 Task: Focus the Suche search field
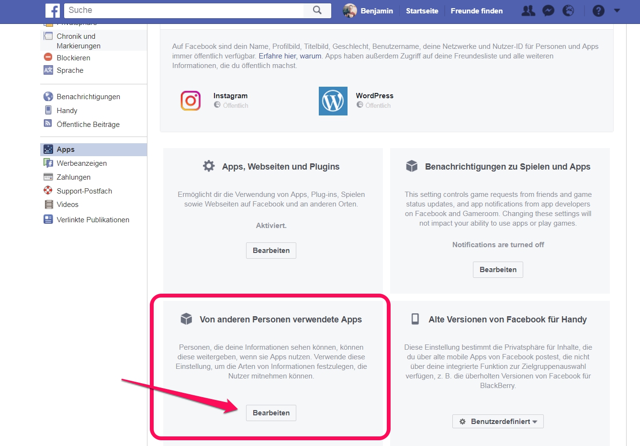pos(184,11)
